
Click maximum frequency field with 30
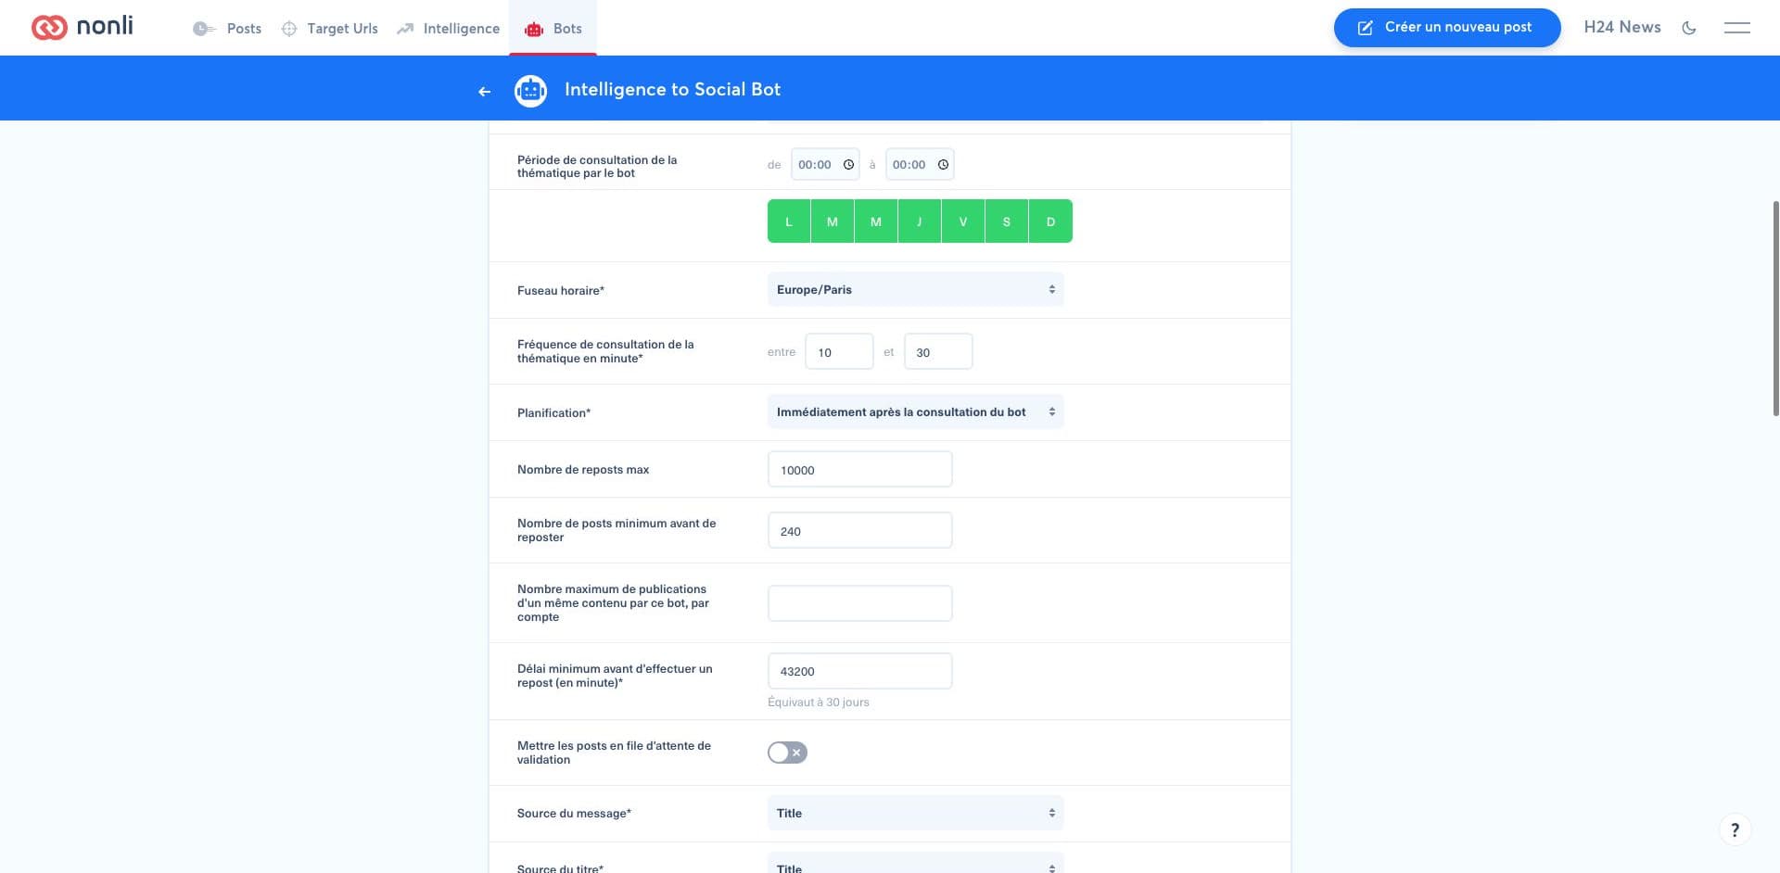(938, 351)
